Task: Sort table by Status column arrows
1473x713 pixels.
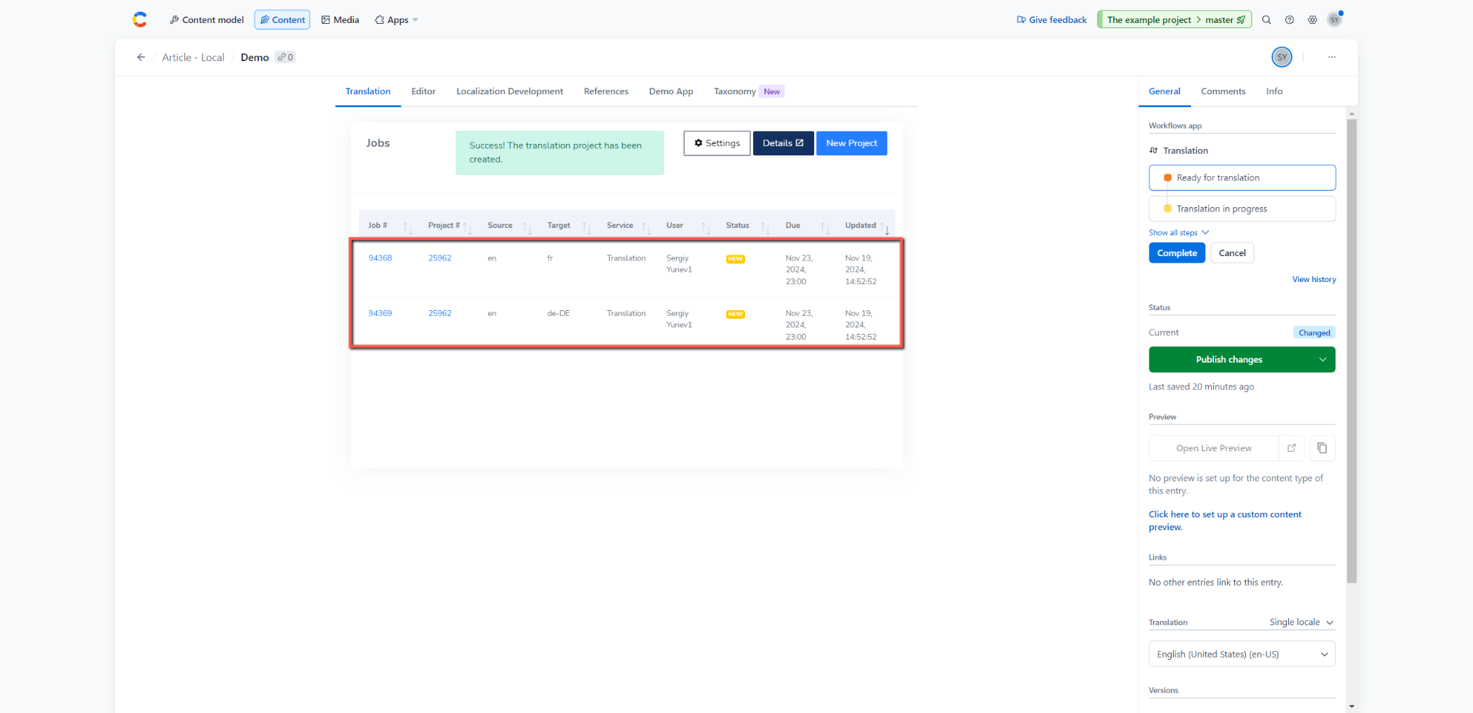Action: (765, 227)
